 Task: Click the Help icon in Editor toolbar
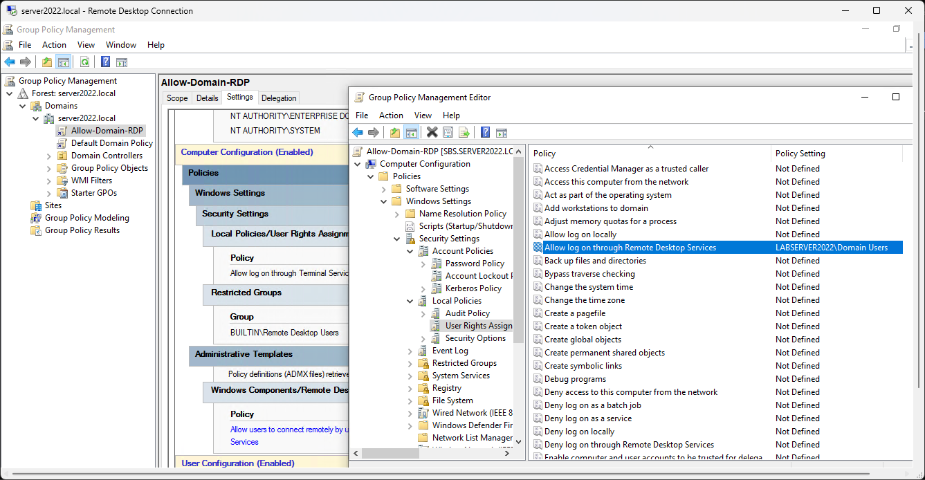[x=486, y=133]
